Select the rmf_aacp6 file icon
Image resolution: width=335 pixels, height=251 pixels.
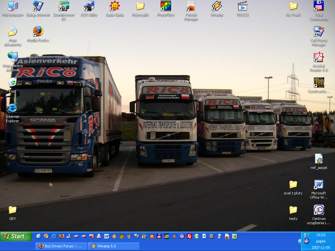point(319,161)
